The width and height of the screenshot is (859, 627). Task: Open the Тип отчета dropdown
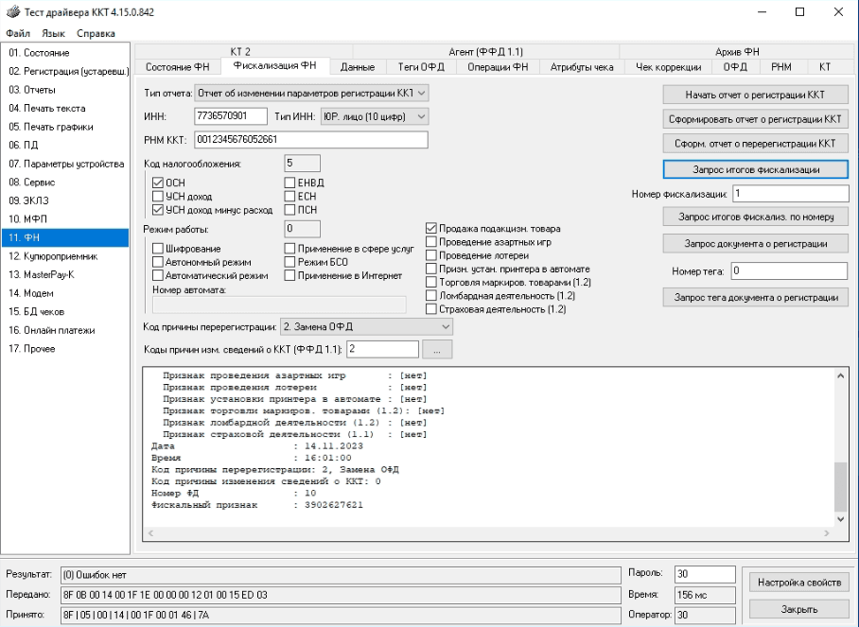tap(311, 93)
